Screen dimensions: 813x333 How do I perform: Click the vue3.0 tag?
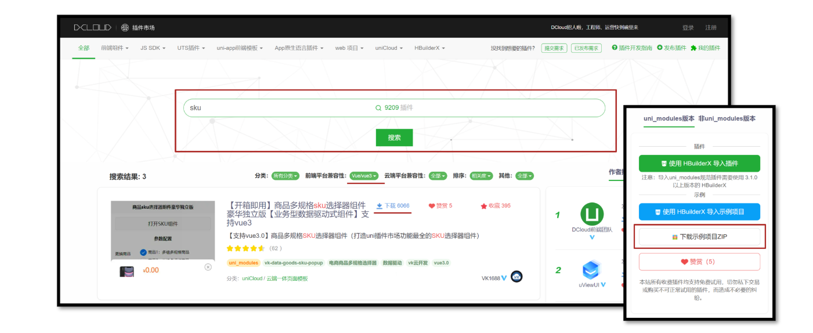click(x=442, y=263)
